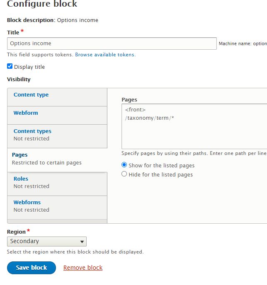Click the Remove block link

(x=83, y=268)
